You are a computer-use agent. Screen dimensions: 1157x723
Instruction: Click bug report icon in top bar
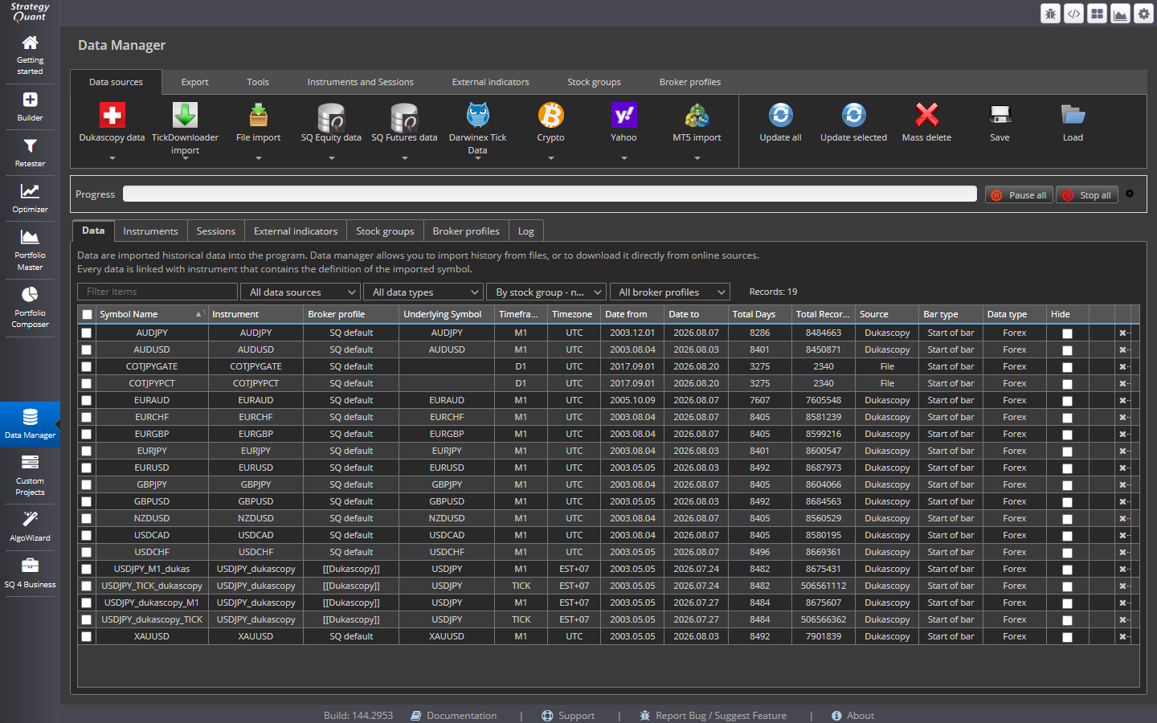tap(1050, 14)
